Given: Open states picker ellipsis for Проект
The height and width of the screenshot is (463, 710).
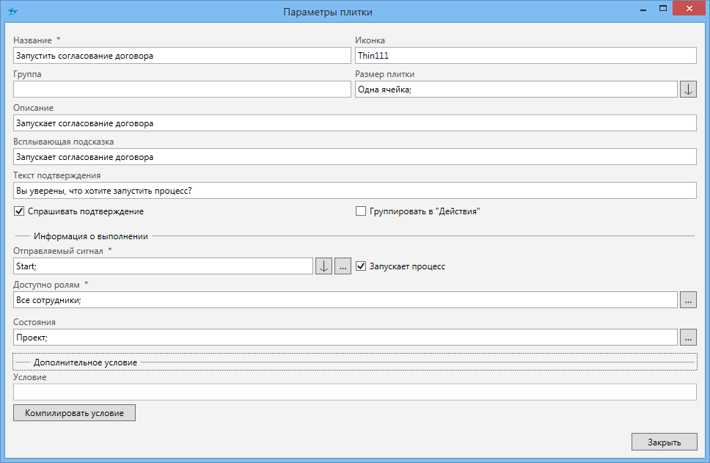Looking at the screenshot, I should pyautogui.click(x=688, y=338).
